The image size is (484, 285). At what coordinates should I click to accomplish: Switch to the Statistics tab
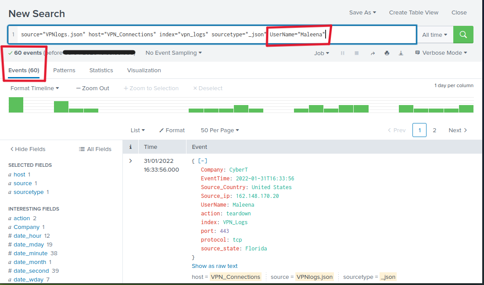click(101, 70)
